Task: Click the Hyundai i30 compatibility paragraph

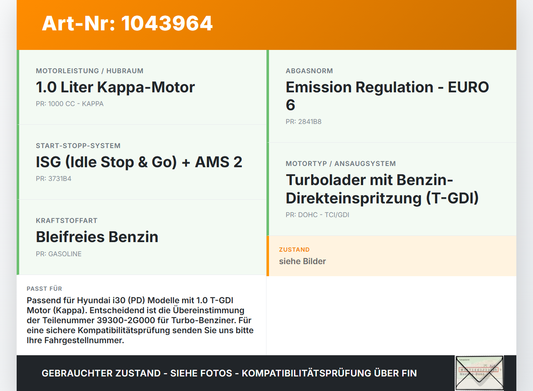Action: click(140, 320)
